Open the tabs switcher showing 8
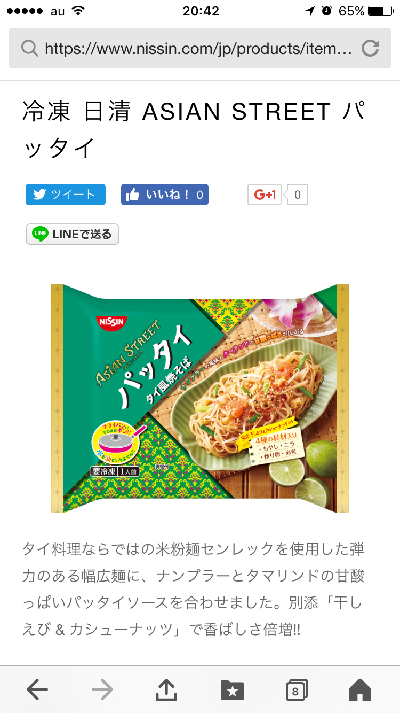 click(x=297, y=690)
